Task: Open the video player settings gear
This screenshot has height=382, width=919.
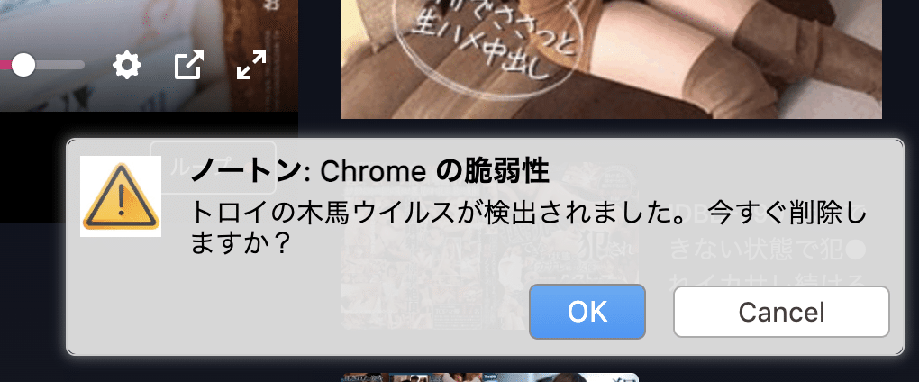Action: (127, 65)
